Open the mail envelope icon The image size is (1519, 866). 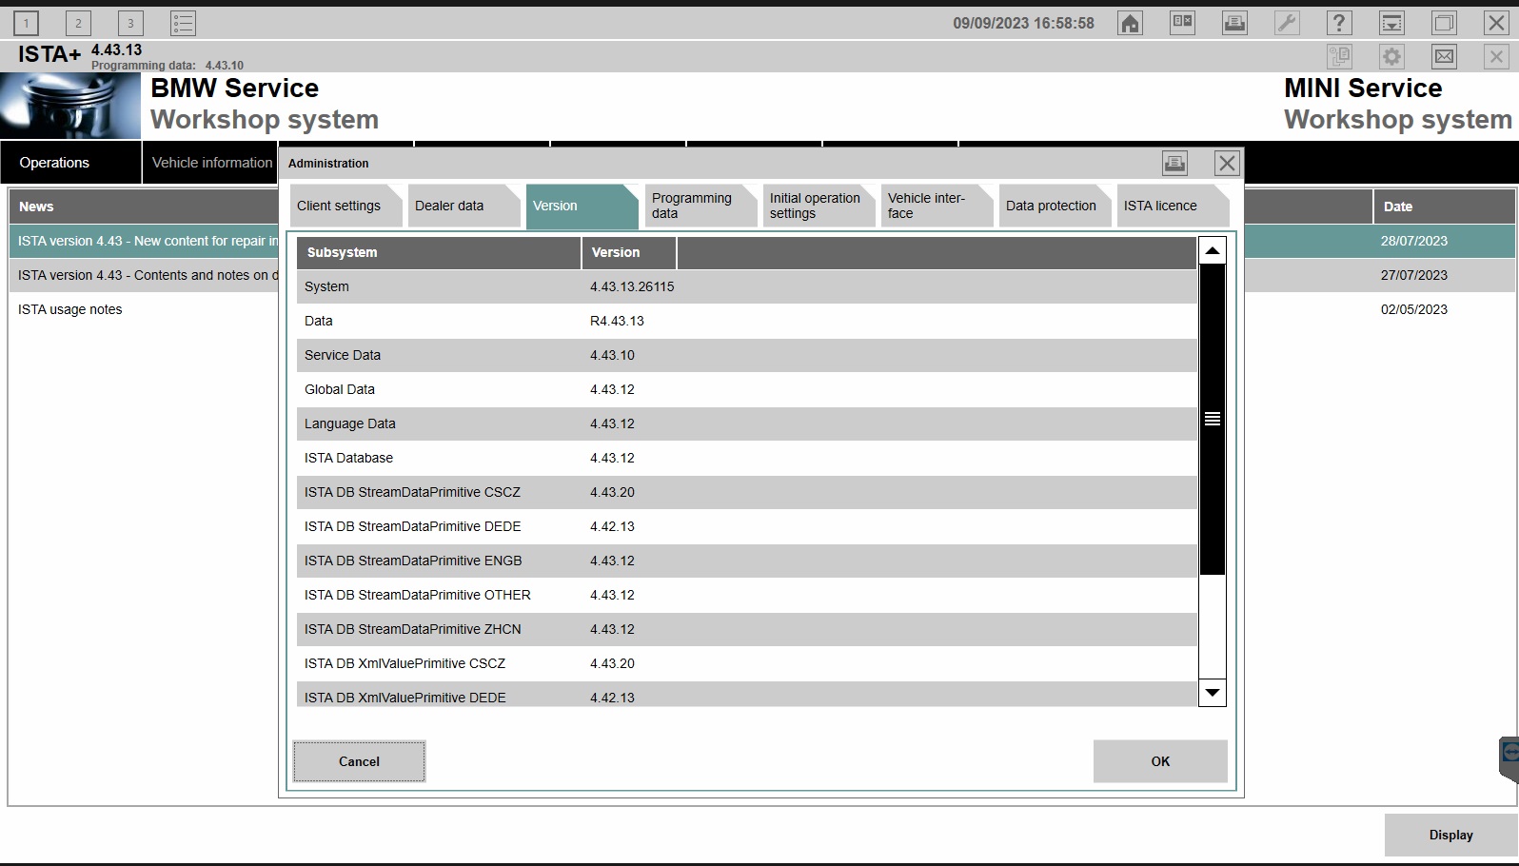[x=1444, y=56]
